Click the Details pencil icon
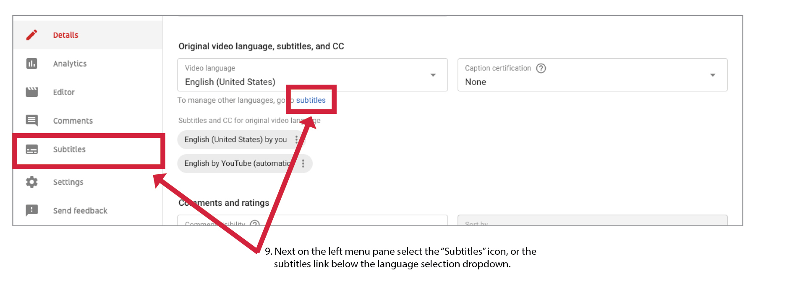787x287 pixels. [x=32, y=35]
